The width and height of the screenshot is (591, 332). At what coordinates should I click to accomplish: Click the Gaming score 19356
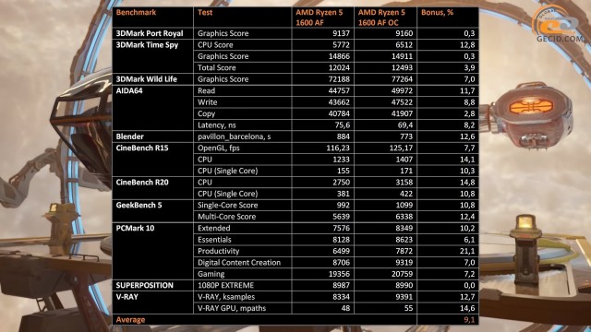[339, 274]
